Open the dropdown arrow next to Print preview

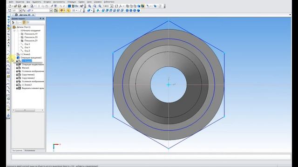pyautogui.click(x=35, y=6)
